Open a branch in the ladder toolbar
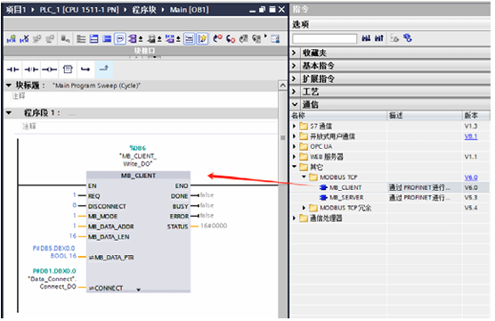The width and height of the screenshot is (495, 321). point(85,70)
